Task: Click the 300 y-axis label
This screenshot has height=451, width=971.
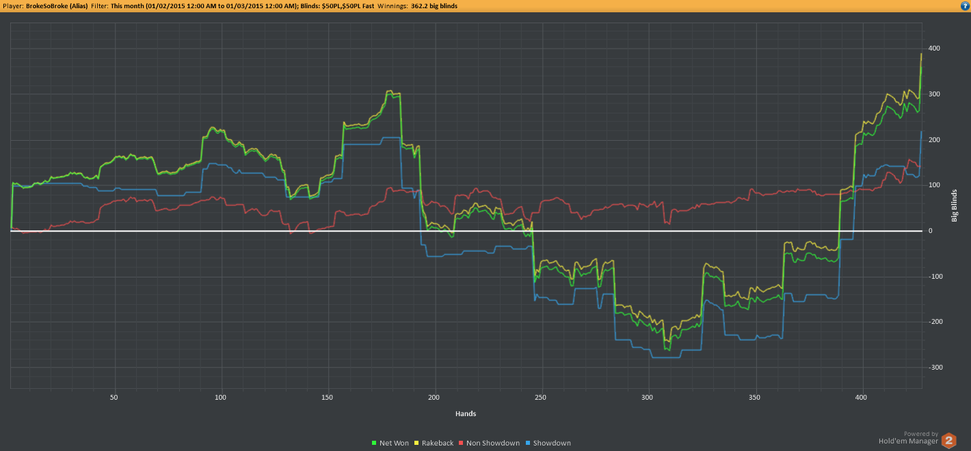Action: (934, 94)
